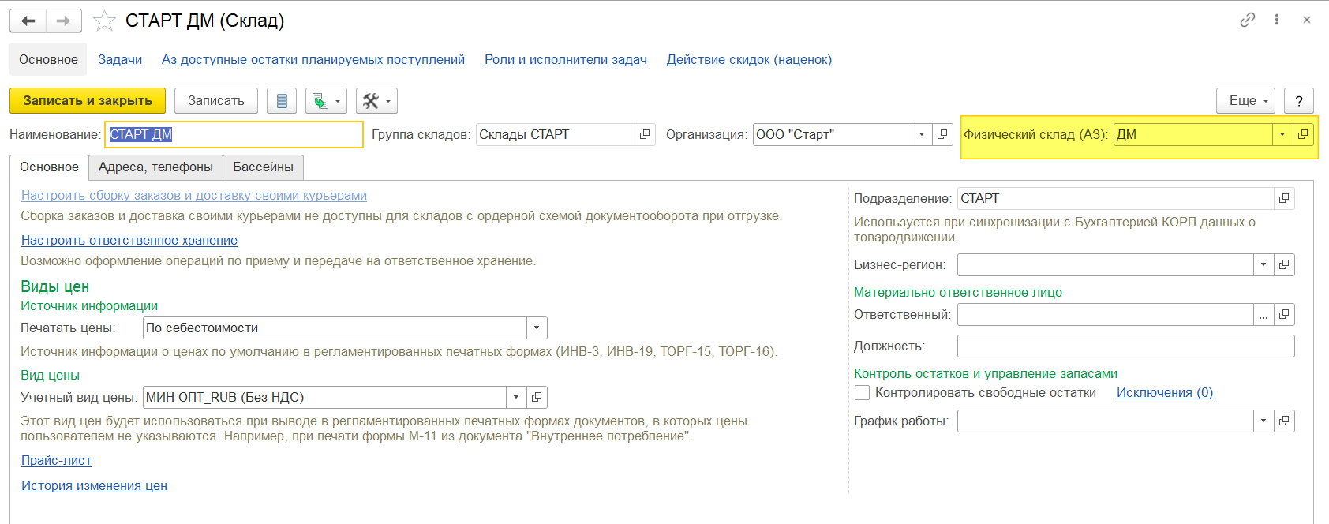The image size is (1329, 524).
Task: Click the back navigation arrow
Action: (28, 21)
